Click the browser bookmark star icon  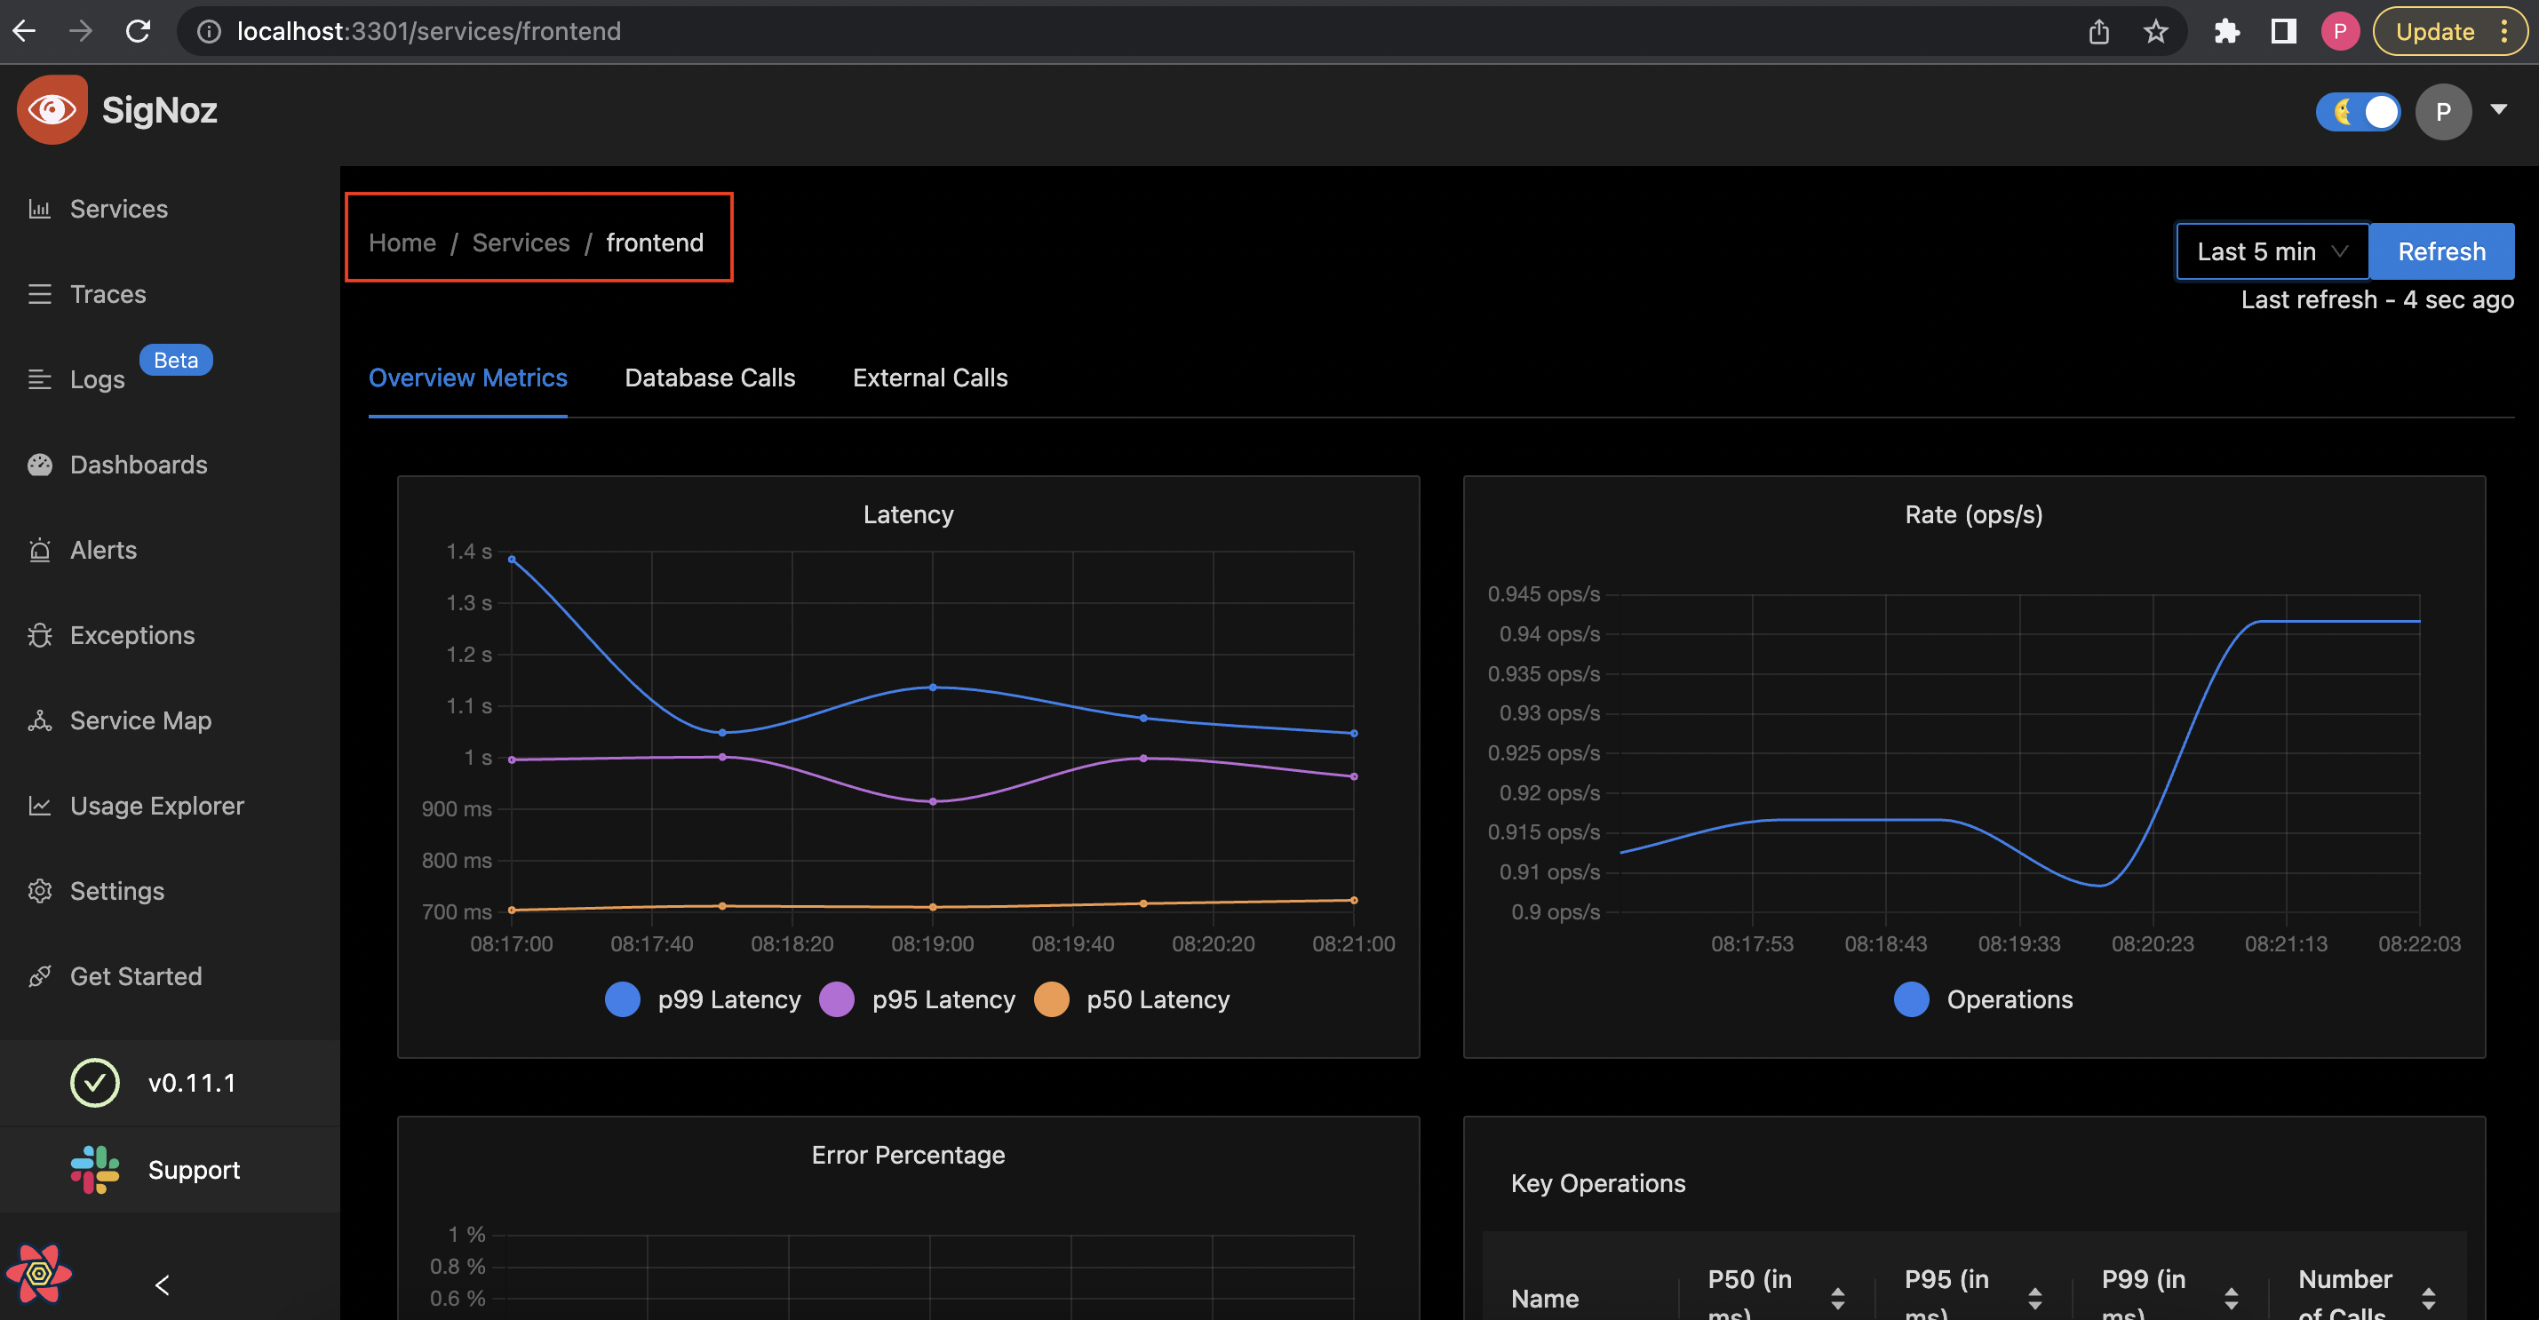click(x=2155, y=32)
